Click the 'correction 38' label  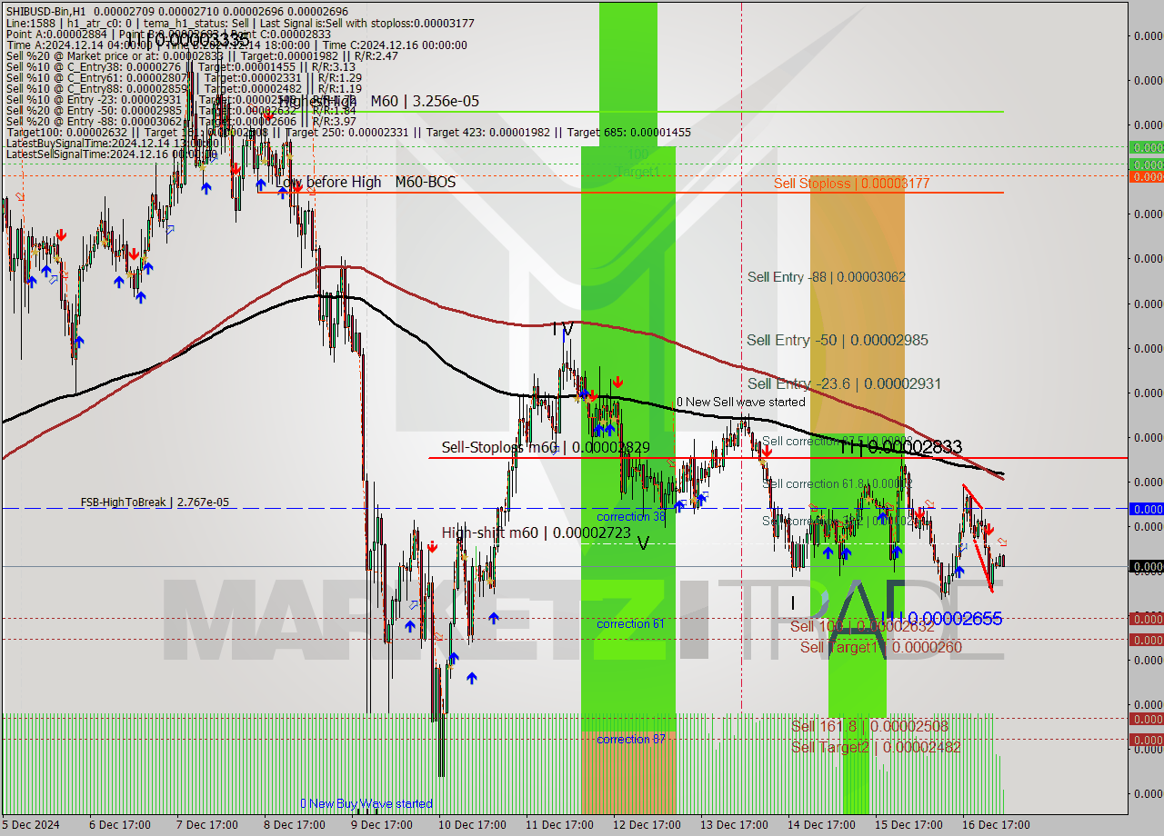click(631, 516)
